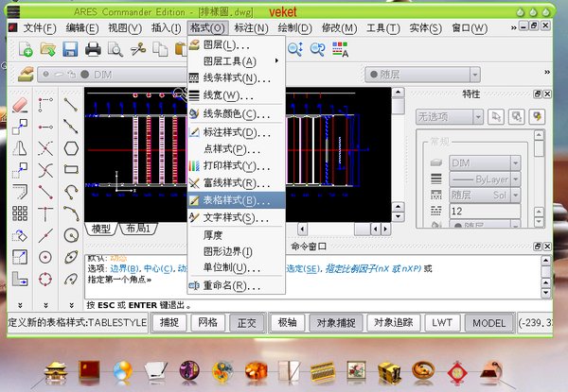The width and height of the screenshot is (568, 392).
Task: Click 中心(C) command option link
Action: pos(158,268)
